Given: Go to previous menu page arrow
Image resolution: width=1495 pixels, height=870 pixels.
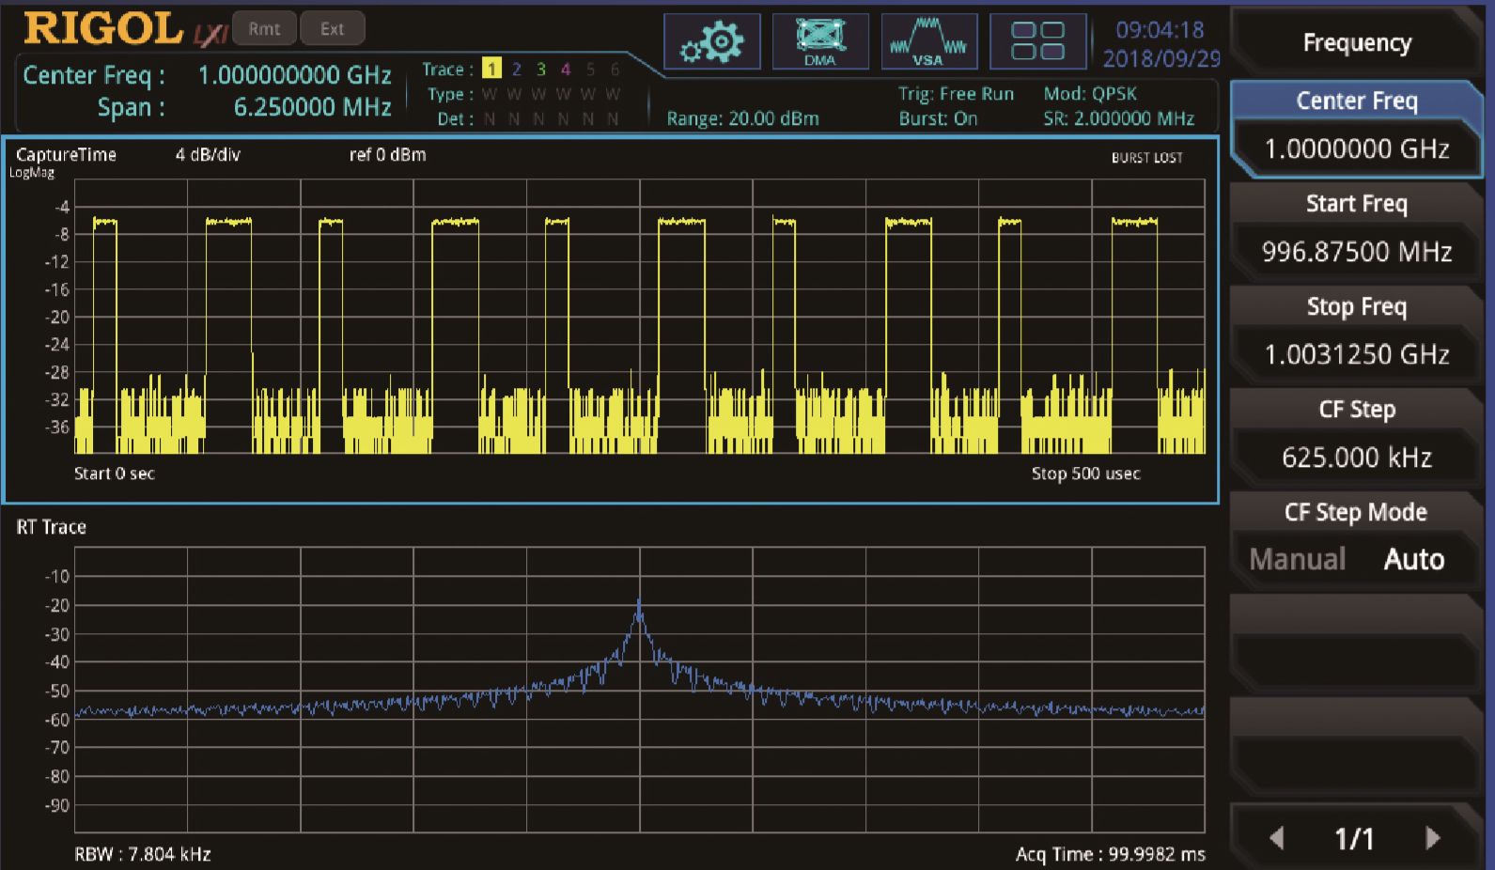Looking at the screenshot, I should (x=1276, y=837).
